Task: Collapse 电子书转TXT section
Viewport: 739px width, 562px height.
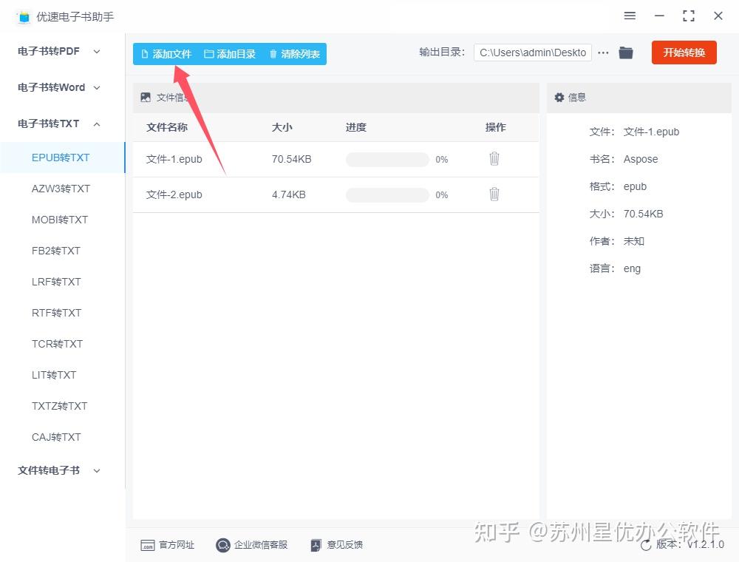Action: click(x=59, y=124)
